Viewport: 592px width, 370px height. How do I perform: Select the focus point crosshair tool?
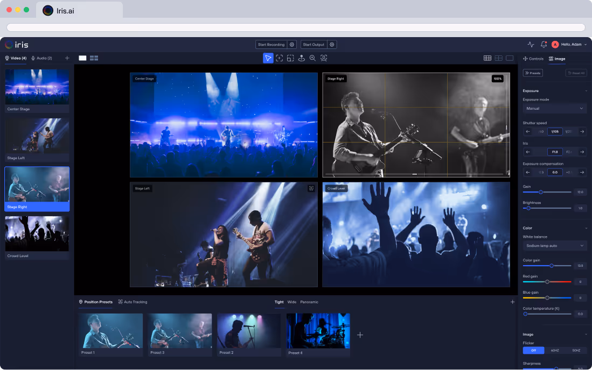click(x=280, y=58)
